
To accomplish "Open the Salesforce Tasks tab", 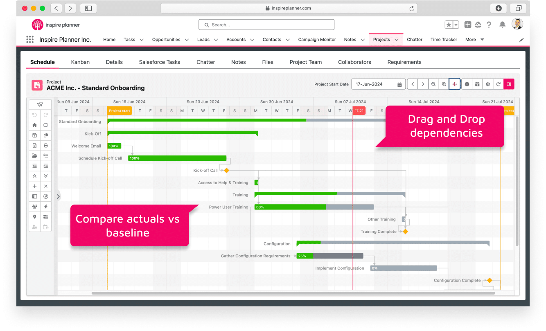I will tap(160, 62).
